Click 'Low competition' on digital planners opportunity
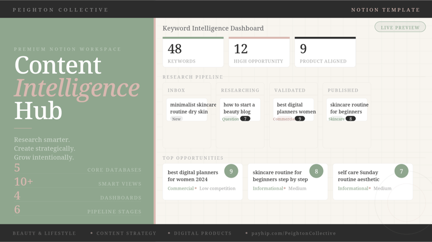 tap(217, 189)
